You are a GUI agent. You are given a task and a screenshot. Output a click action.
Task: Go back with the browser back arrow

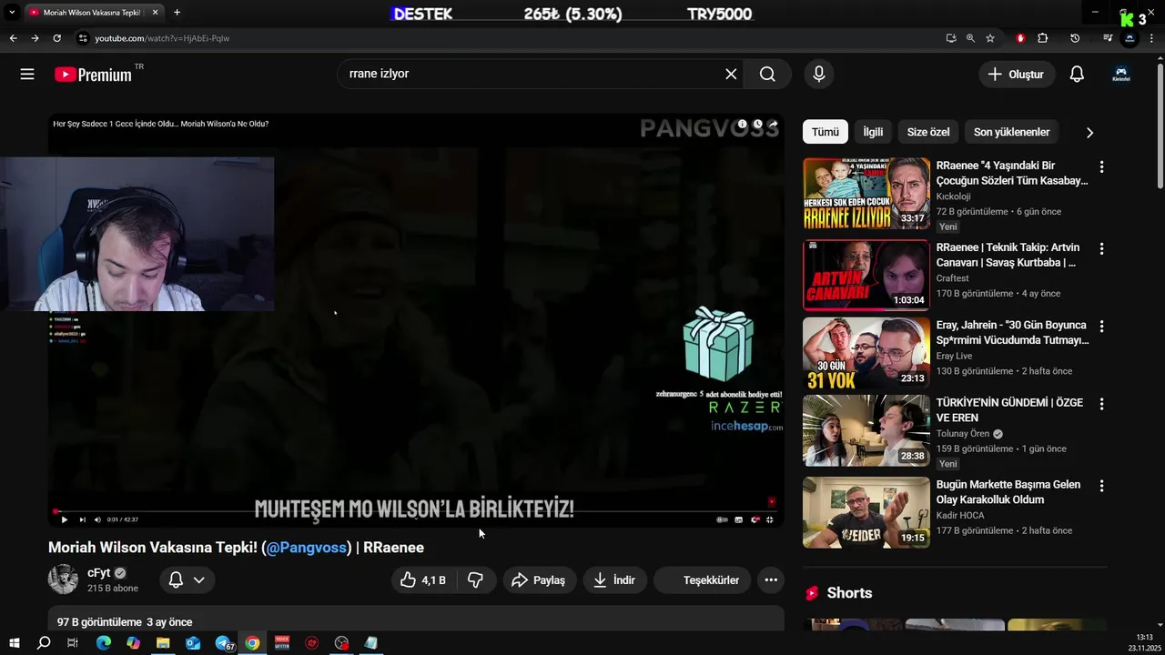click(13, 38)
